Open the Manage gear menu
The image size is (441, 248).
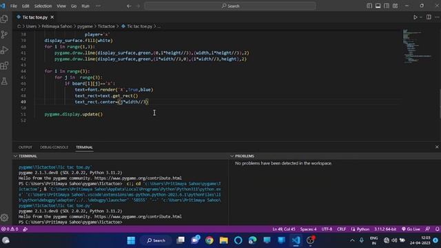pos(4,218)
